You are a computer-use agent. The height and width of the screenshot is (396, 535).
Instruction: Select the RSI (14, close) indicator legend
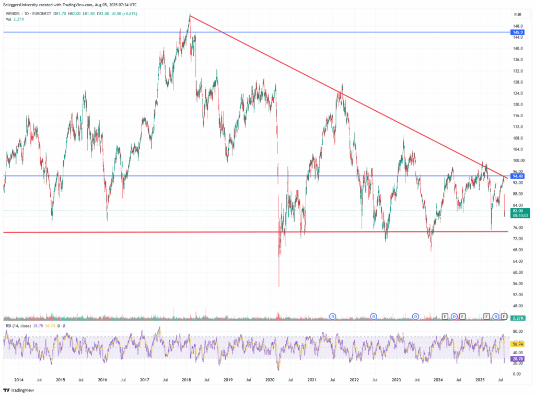18,326
